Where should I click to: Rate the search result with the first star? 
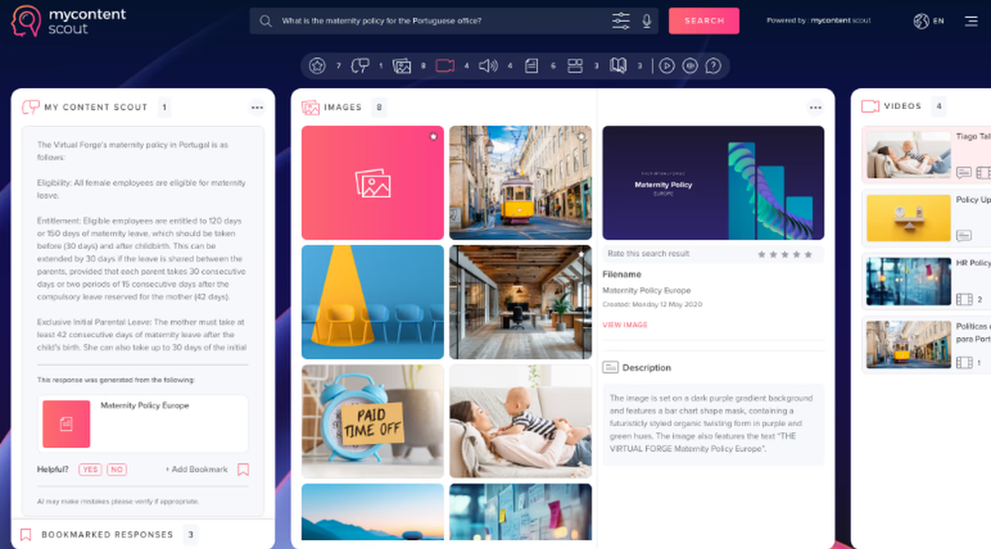click(761, 254)
